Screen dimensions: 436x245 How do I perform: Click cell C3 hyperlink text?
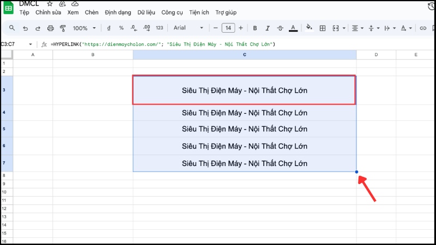click(245, 90)
